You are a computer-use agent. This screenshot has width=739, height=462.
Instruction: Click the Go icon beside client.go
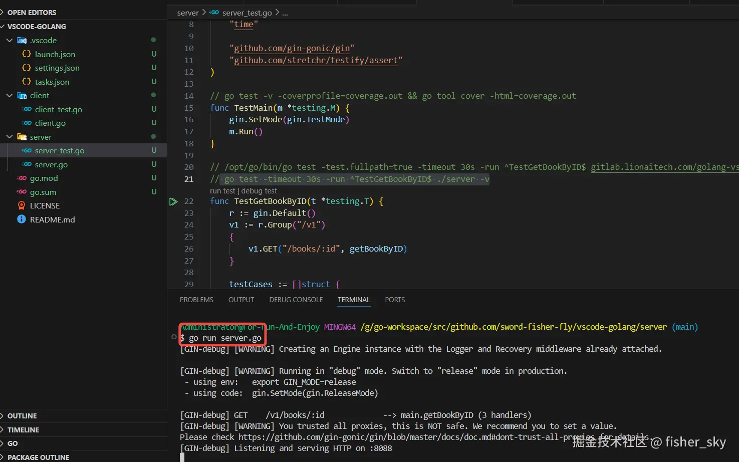[27, 123]
